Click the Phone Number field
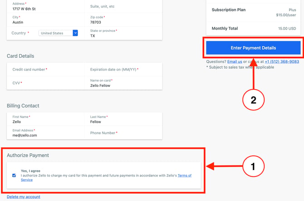 tap(123, 133)
